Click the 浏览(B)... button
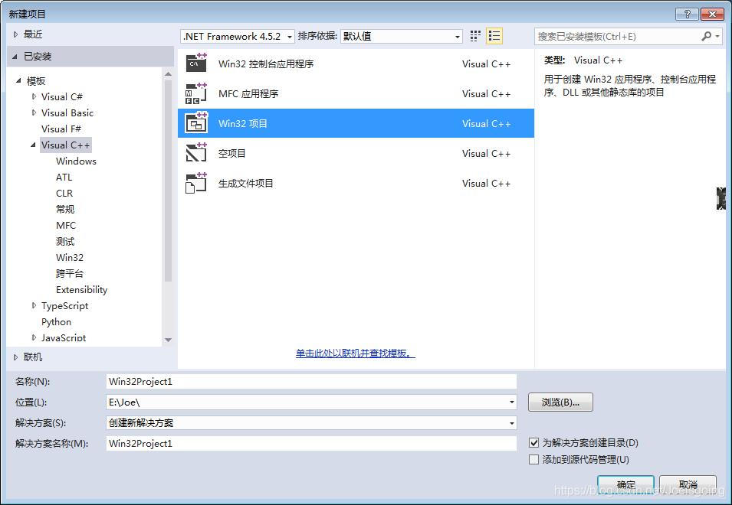Viewport: 732px width, 505px height. point(560,402)
